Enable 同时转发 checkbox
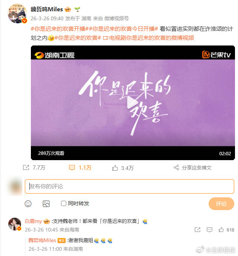This screenshot has height=256, width=238. (x=64, y=203)
